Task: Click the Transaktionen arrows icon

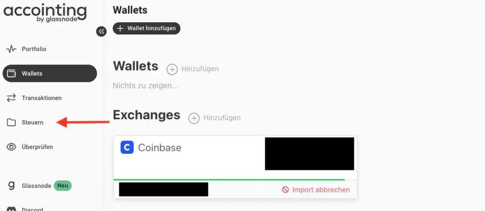Action: pos(11,98)
